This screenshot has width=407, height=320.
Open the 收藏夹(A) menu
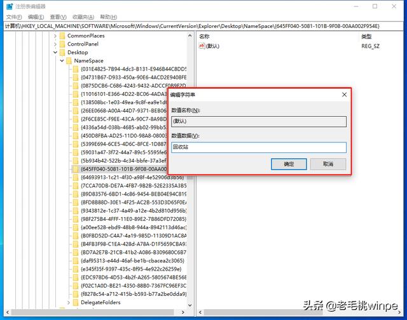click(83, 17)
